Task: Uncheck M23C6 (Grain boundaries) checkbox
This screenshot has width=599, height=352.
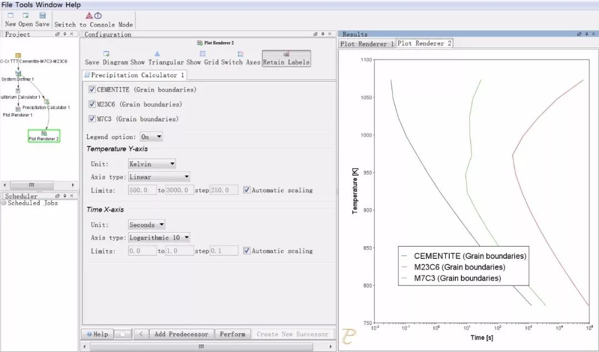Action: coord(92,104)
